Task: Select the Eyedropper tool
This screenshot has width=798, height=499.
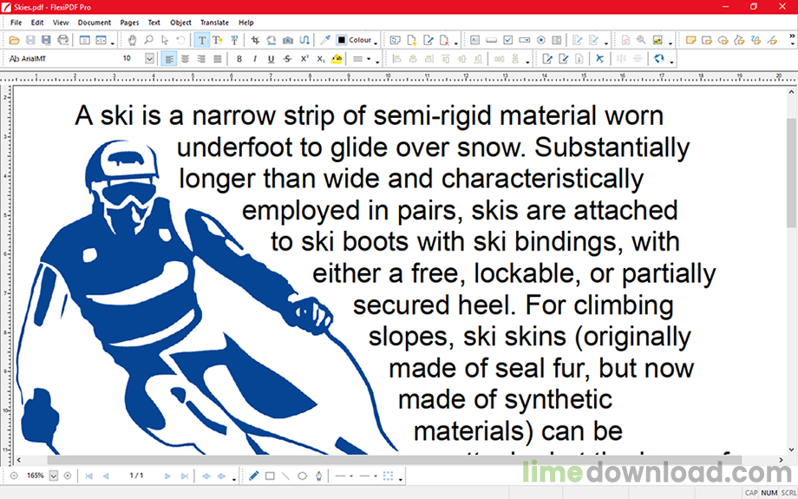Action: coord(324,40)
